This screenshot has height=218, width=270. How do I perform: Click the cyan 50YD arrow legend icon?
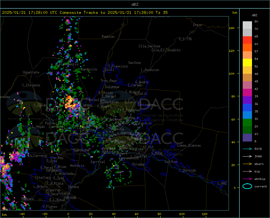(x=247, y=149)
